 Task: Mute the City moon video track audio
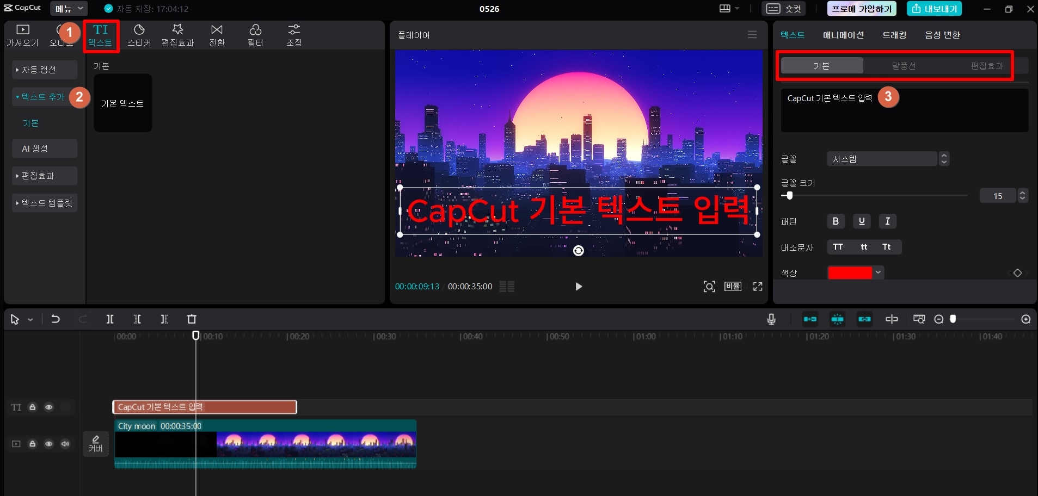pyautogui.click(x=65, y=444)
